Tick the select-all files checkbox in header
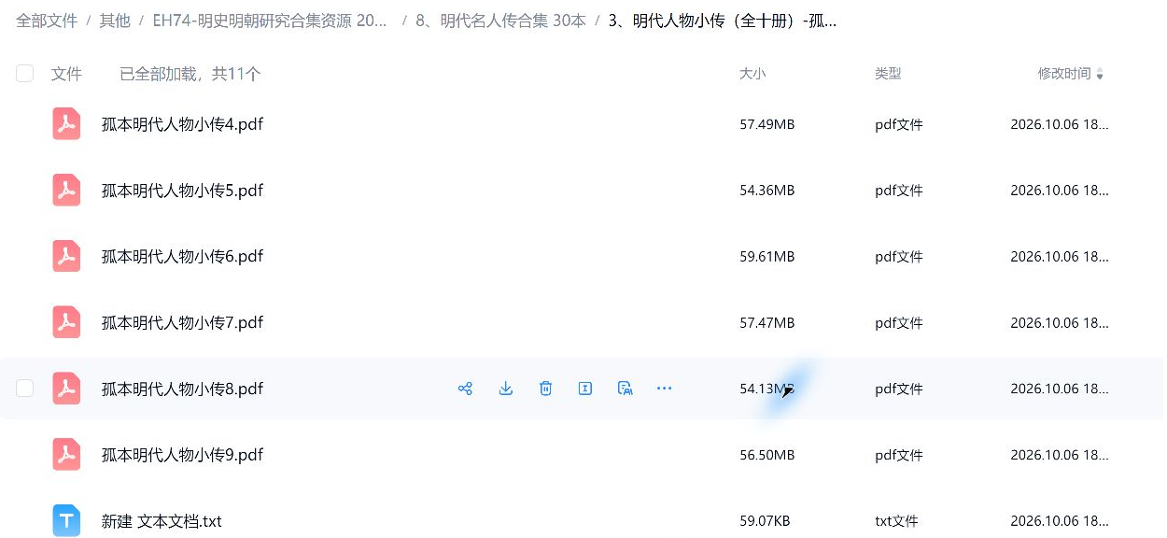The image size is (1167, 538). 25,74
